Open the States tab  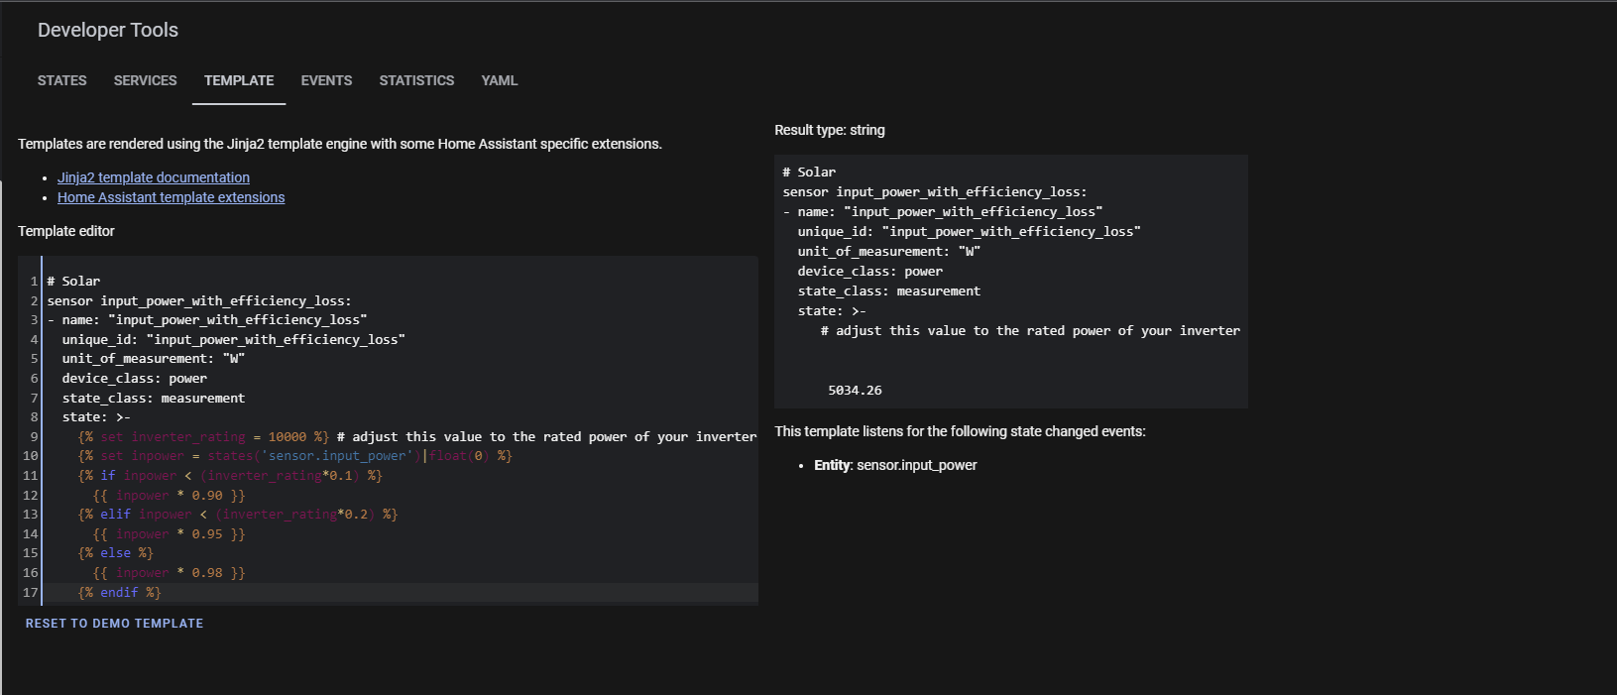61,80
